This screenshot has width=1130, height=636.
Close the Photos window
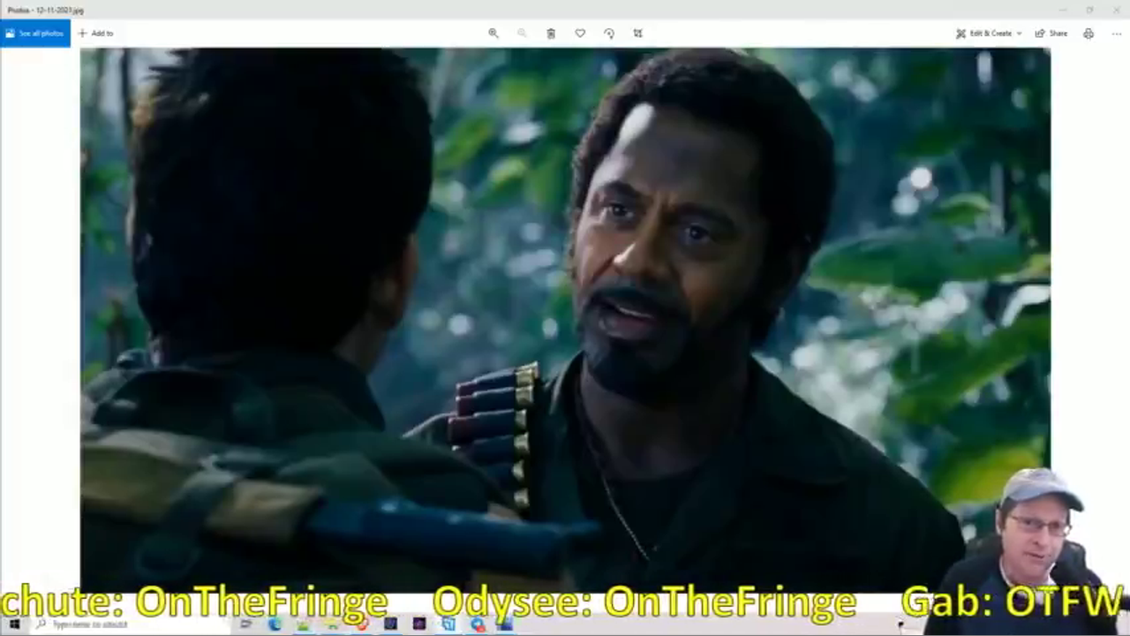click(1116, 10)
